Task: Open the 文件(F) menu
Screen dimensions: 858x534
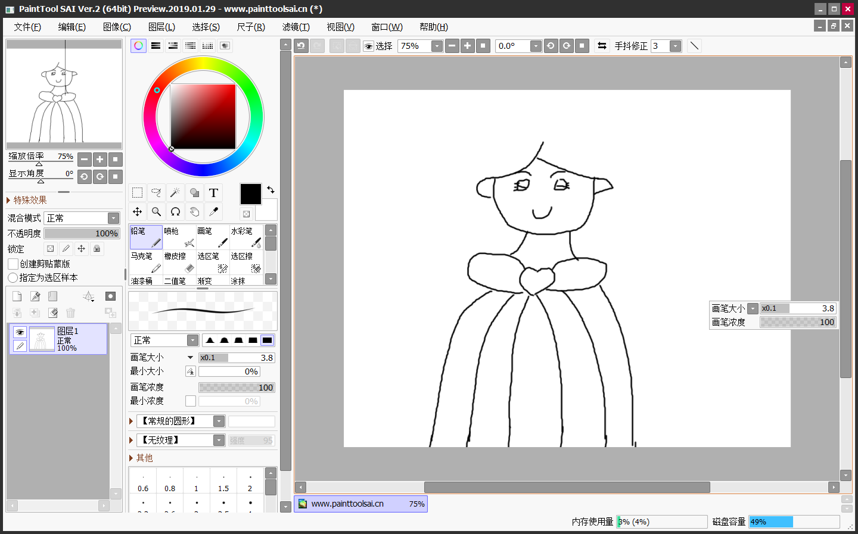Action: (27, 27)
